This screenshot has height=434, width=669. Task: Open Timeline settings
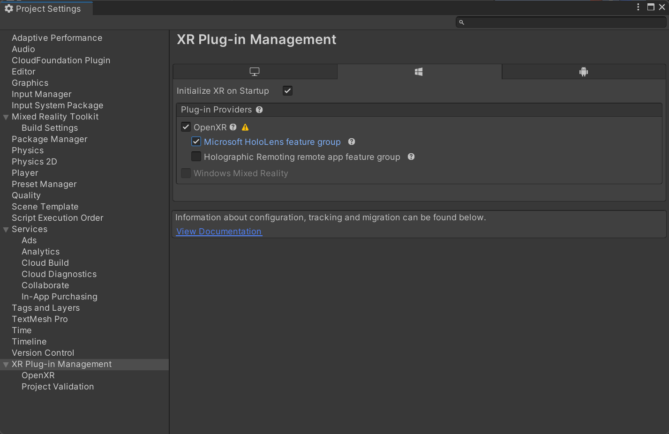(29, 342)
